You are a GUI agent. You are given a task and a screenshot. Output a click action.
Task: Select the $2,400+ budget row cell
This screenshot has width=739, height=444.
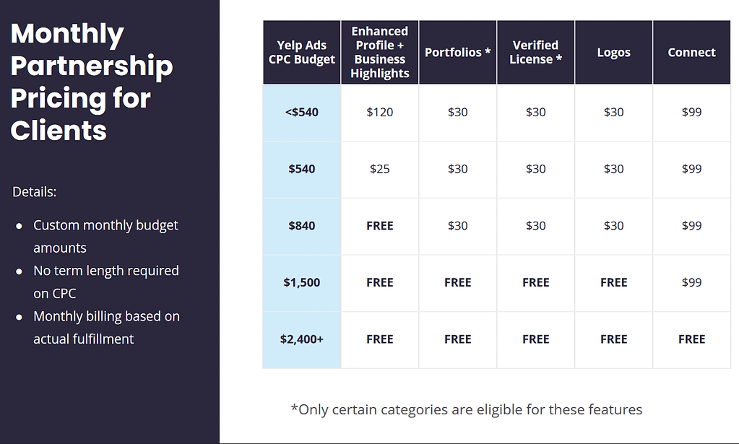302,339
